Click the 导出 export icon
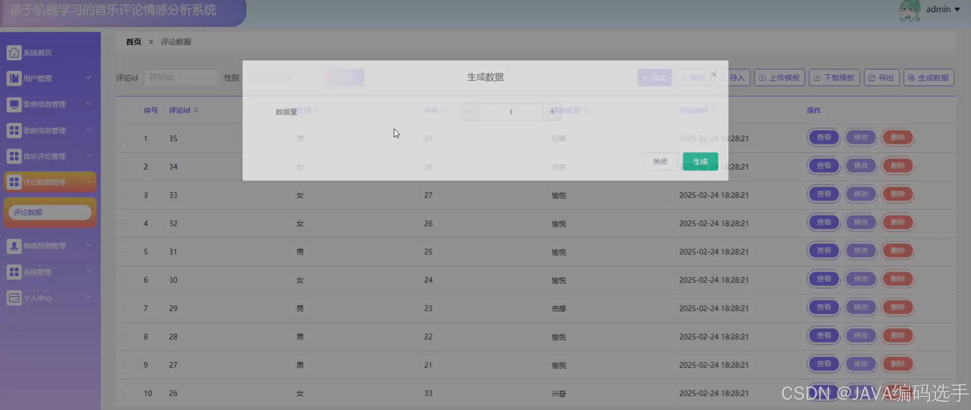This screenshot has height=410, width=971. [x=872, y=77]
